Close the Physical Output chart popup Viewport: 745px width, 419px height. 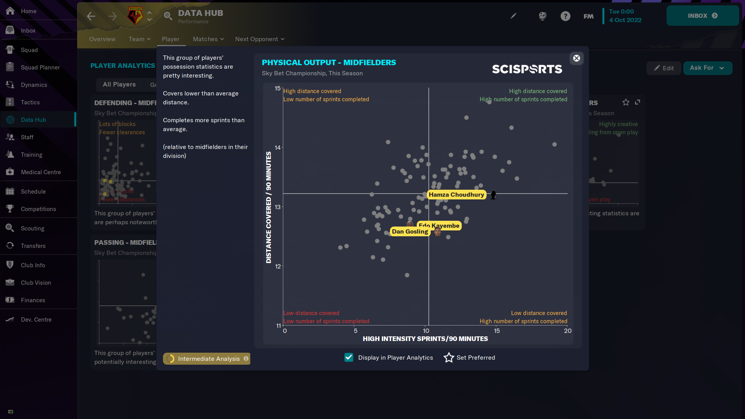577,58
